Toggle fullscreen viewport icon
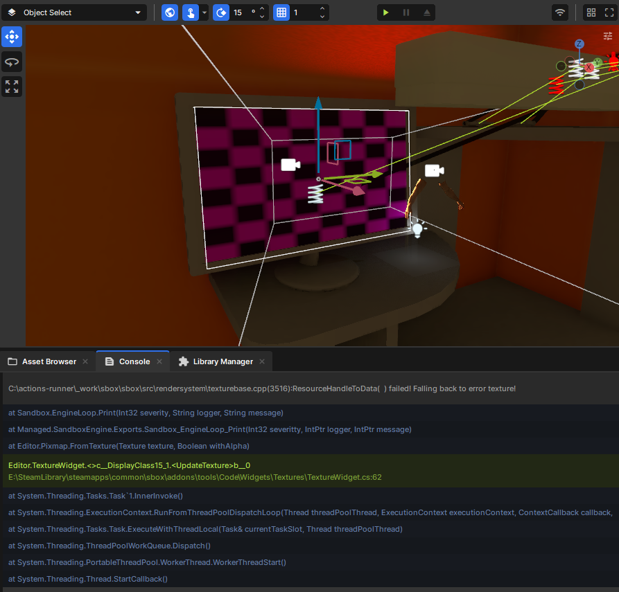This screenshot has width=619, height=592. pyautogui.click(x=609, y=12)
